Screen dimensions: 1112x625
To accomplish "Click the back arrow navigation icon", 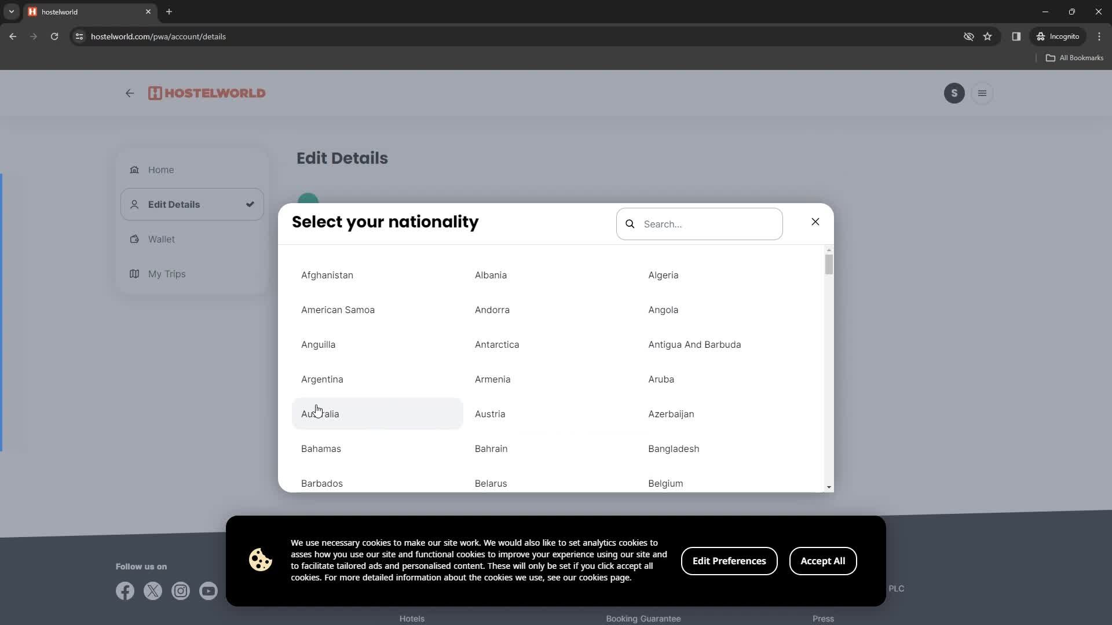I will [x=130, y=93].
